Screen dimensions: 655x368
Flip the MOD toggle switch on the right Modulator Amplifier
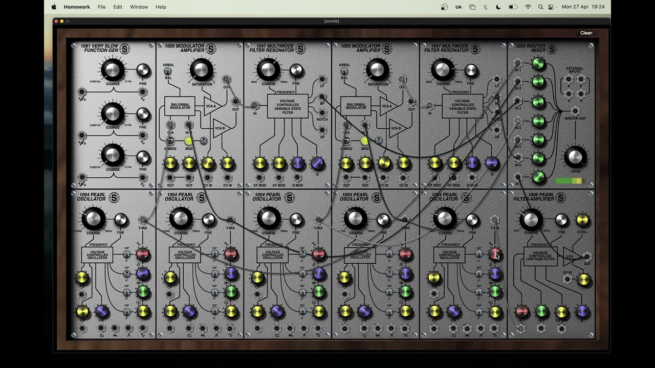tap(379, 141)
